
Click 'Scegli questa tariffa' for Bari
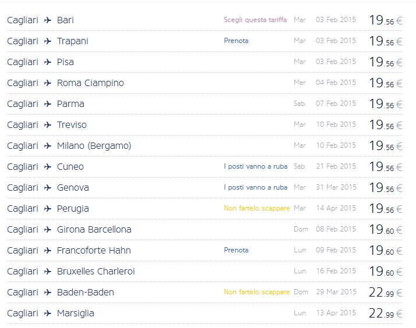[255, 20]
